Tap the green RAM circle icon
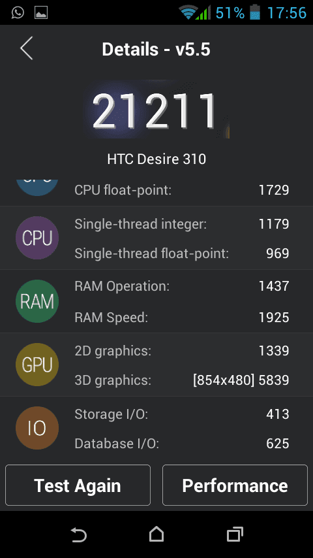The width and height of the screenshot is (313, 558). [37, 301]
